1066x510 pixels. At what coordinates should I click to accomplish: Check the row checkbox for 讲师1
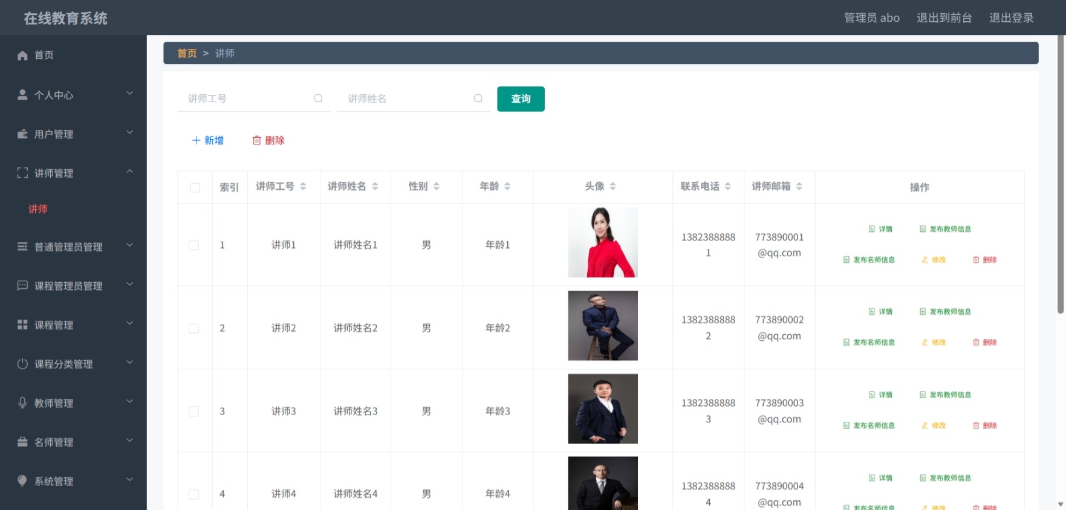coord(193,245)
